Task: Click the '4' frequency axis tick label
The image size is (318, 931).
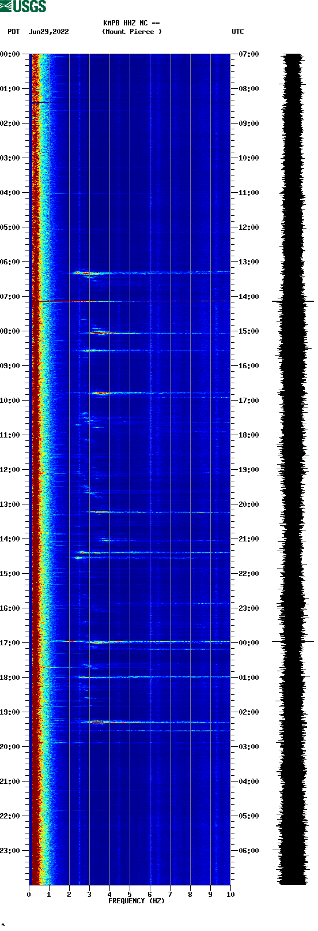Action: [x=109, y=895]
